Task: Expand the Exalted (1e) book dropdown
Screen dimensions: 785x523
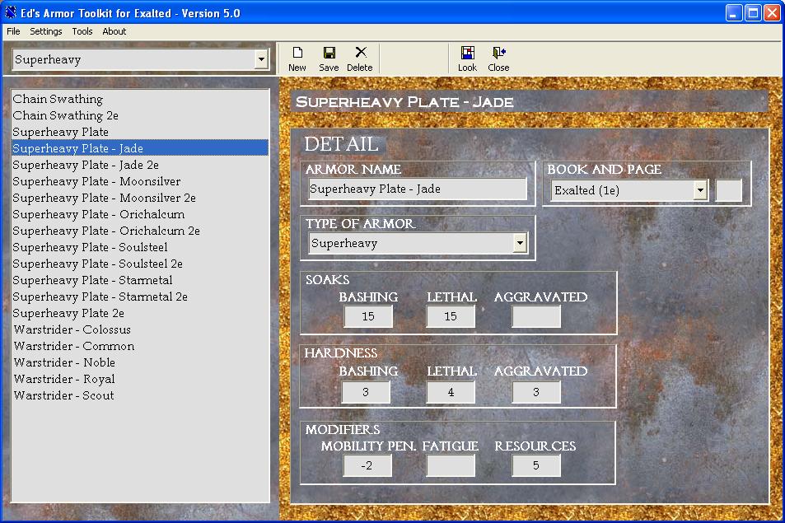Action: click(700, 190)
